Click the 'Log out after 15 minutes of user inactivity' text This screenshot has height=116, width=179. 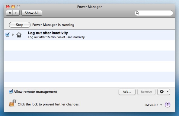[56, 37]
